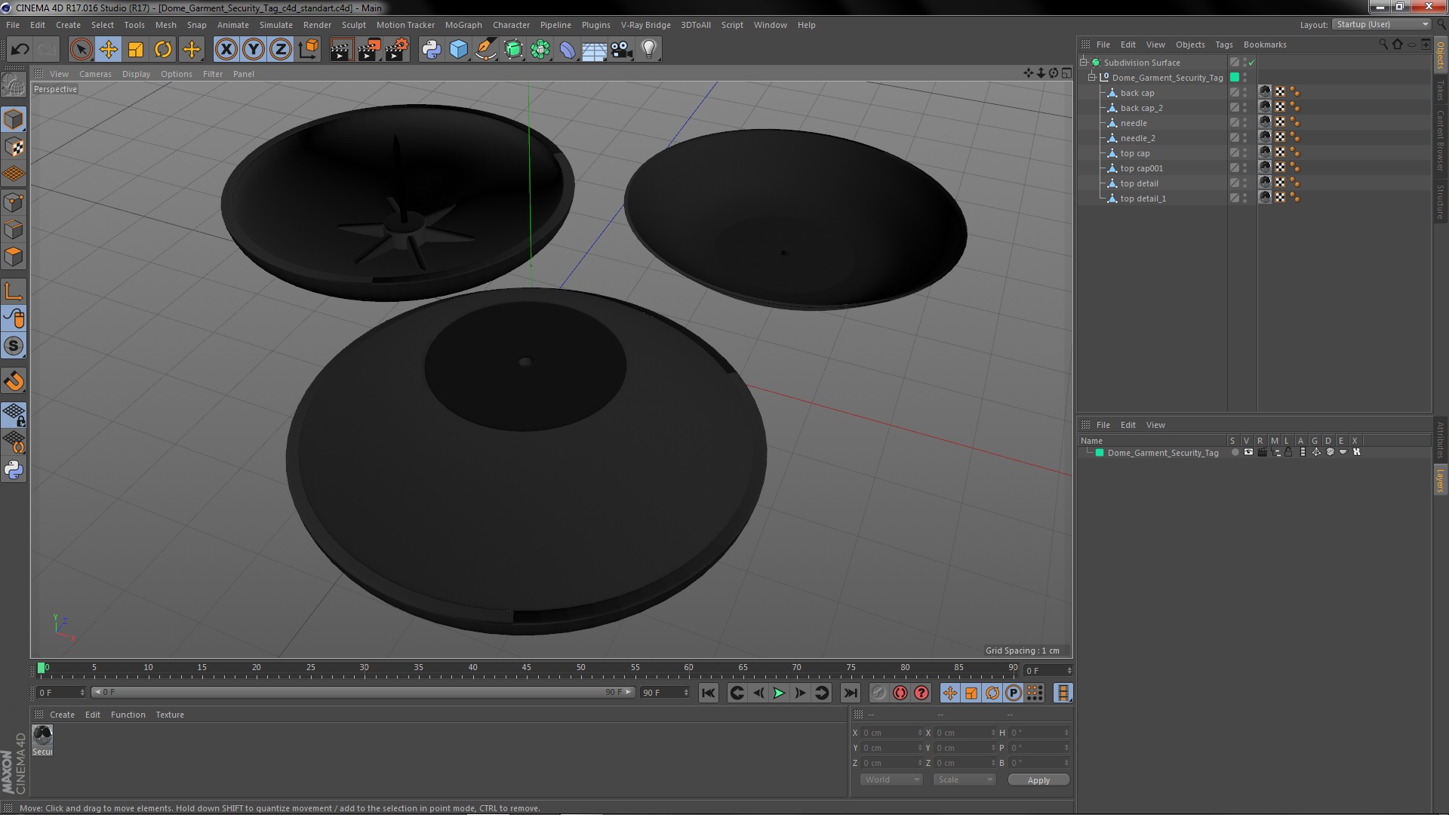Toggle X axis lock
Viewport: 1449px width, 815px height.
226,50
